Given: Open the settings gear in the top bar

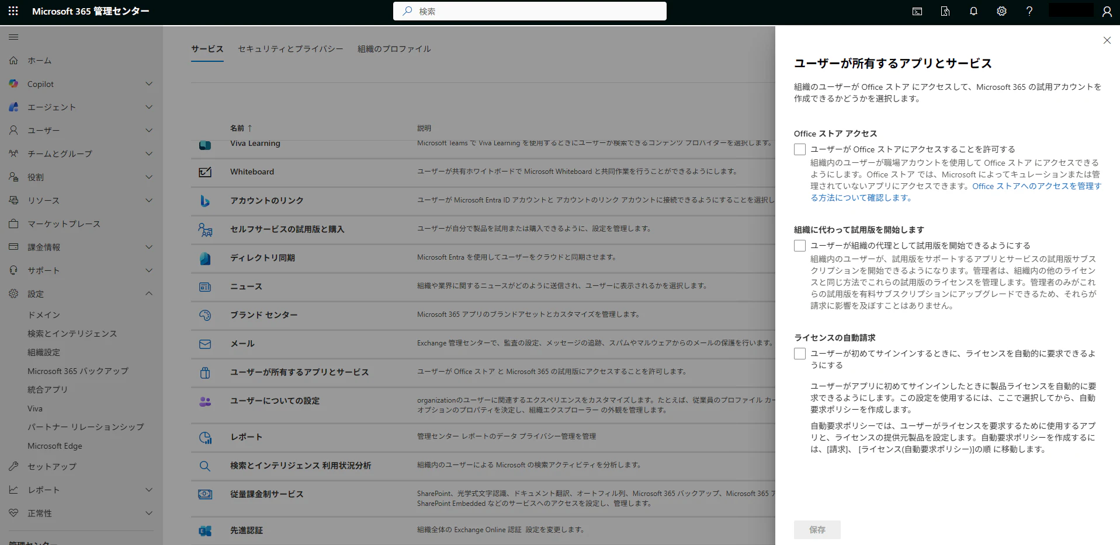Looking at the screenshot, I should 1001,11.
